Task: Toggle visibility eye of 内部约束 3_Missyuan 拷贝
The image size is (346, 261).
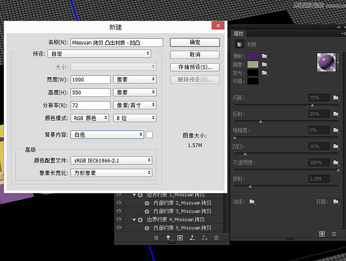Action: click(x=119, y=211)
